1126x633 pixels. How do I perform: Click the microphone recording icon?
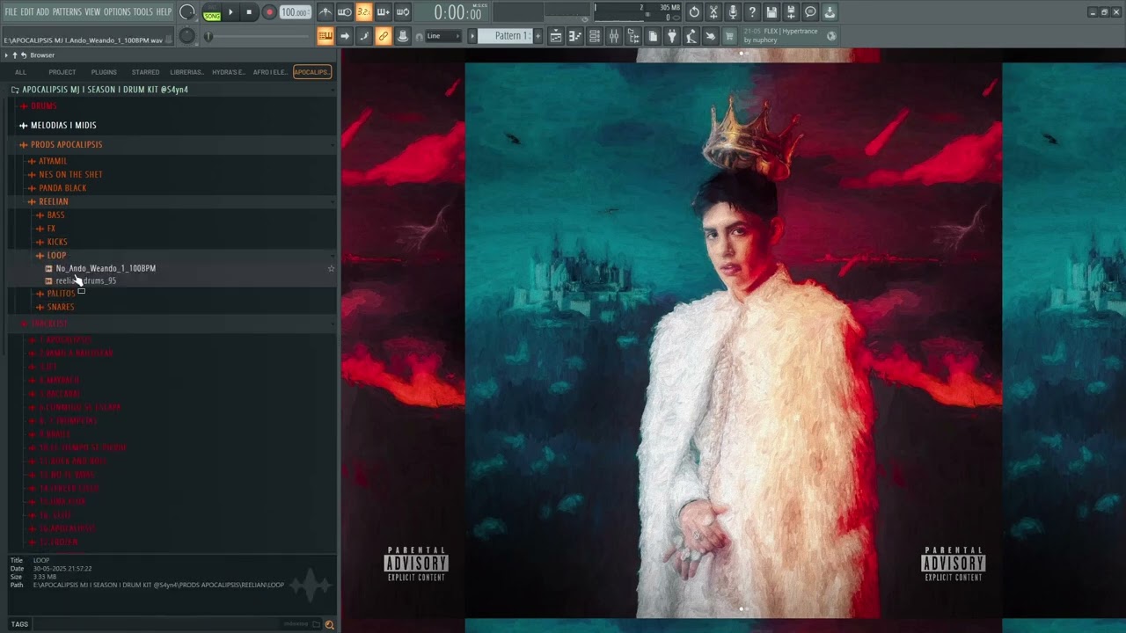(733, 12)
